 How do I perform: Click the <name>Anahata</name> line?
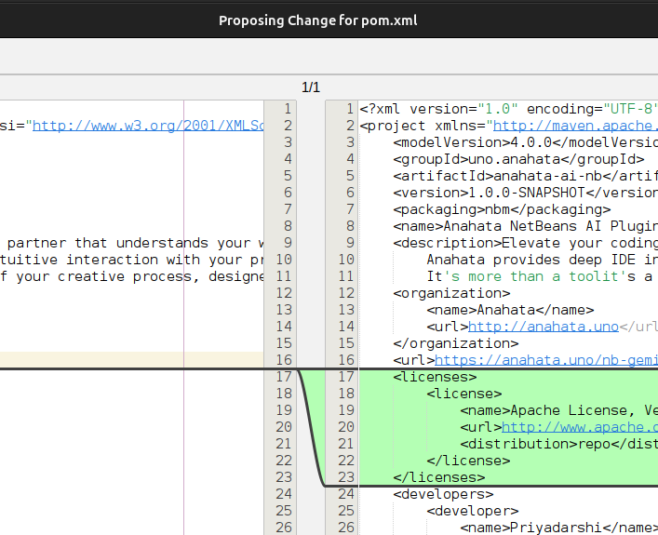coord(510,310)
